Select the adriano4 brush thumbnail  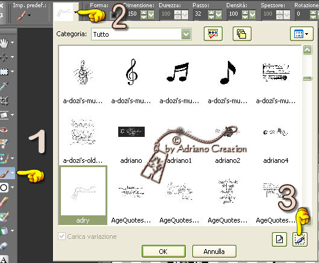click(276, 142)
